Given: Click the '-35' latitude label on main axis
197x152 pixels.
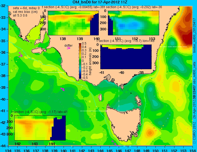Looking at the screenshot, I should [3, 41].
